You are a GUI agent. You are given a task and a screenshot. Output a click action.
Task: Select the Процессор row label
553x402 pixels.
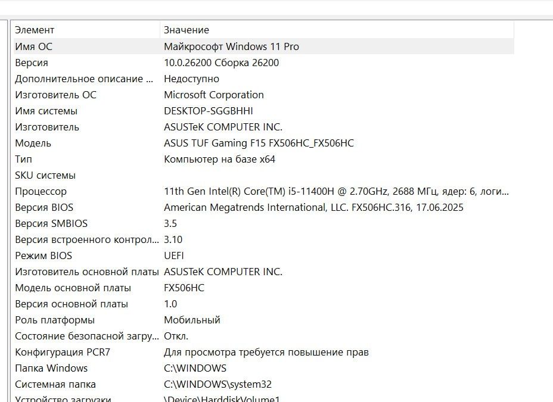(x=41, y=192)
